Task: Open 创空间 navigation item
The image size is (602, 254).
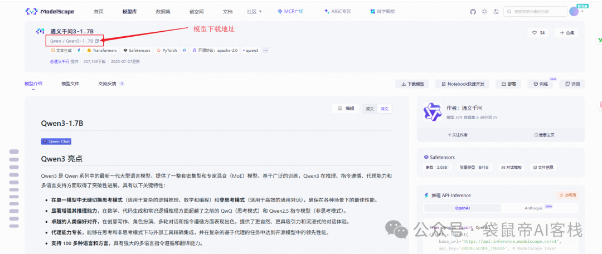Action: pyautogui.click(x=197, y=12)
